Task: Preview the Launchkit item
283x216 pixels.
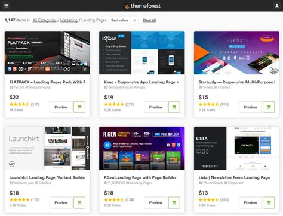Action: coord(61,202)
